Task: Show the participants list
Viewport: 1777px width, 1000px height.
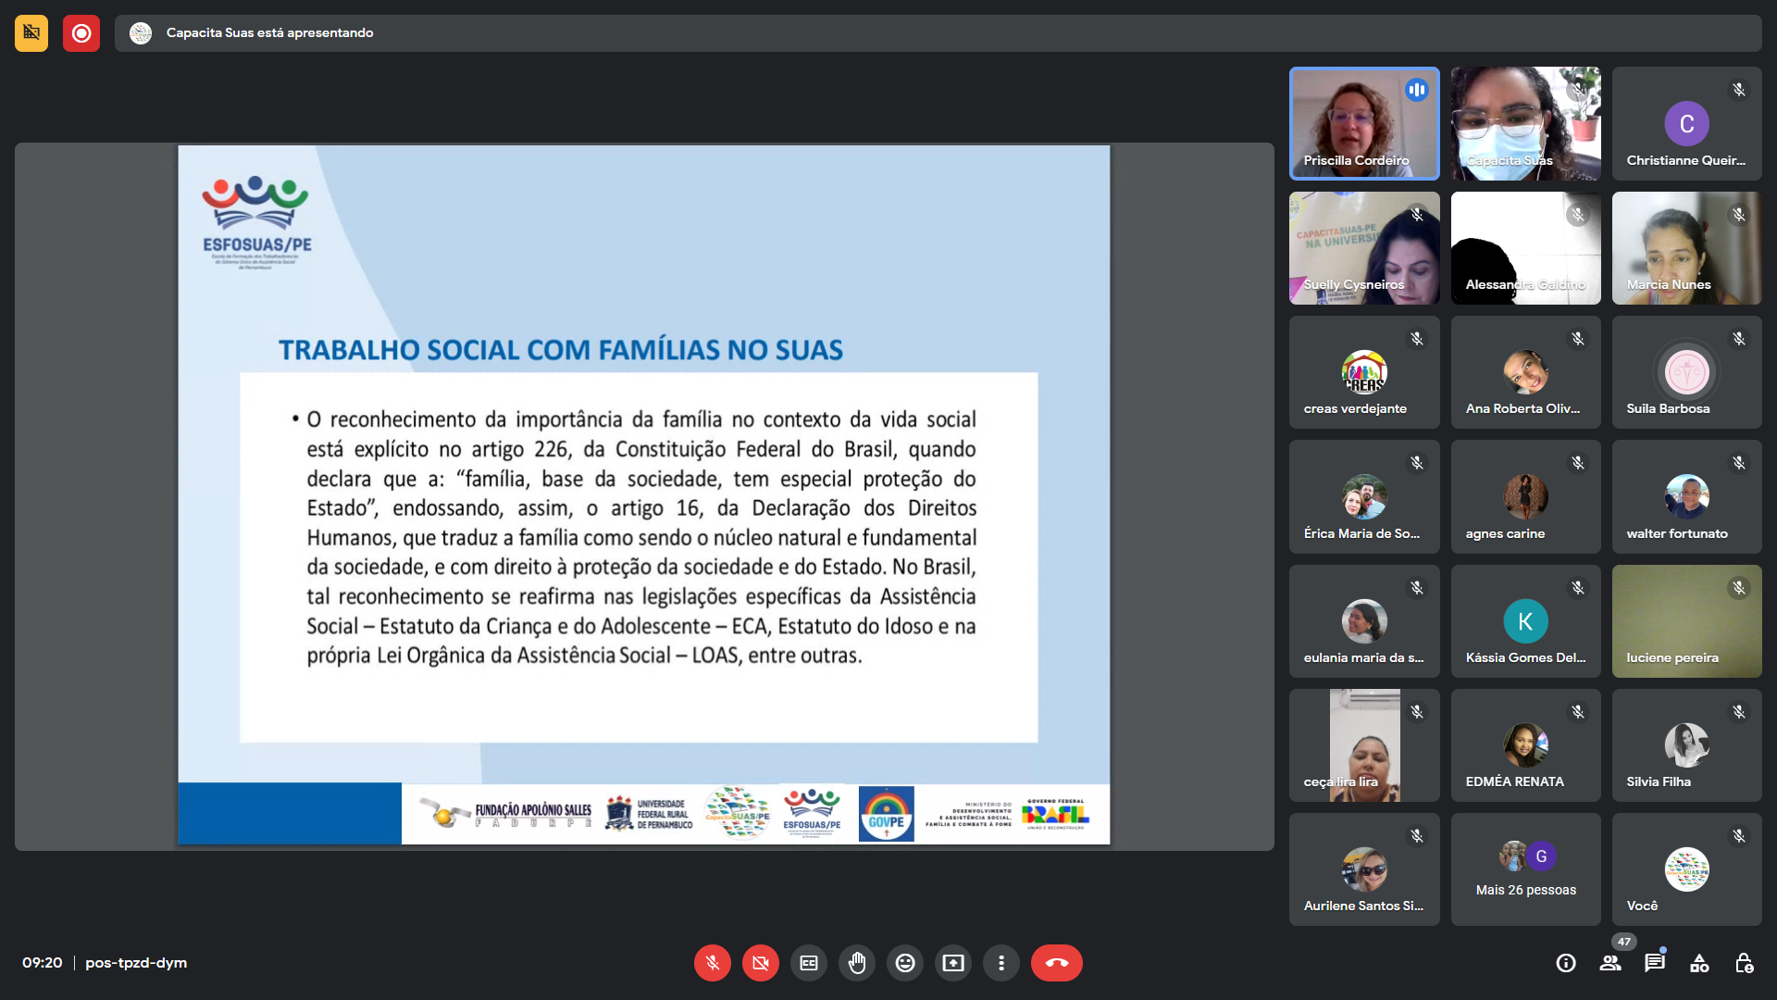Action: pyautogui.click(x=1610, y=963)
